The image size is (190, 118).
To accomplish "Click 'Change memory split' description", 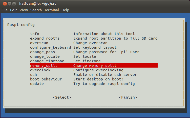I will tap(95, 66).
